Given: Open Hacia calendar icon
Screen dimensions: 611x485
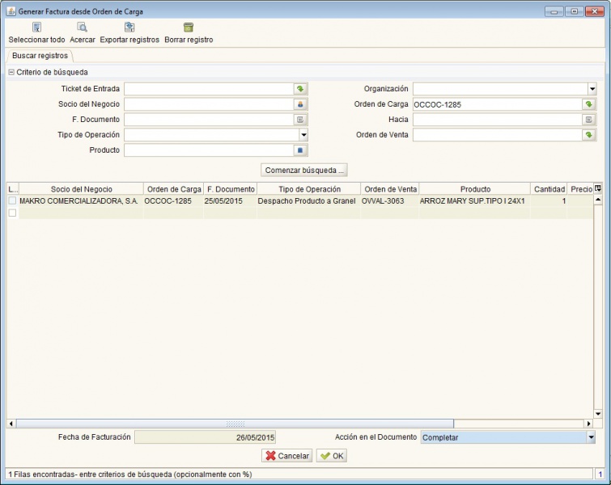Looking at the screenshot, I should [x=589, y=120].
